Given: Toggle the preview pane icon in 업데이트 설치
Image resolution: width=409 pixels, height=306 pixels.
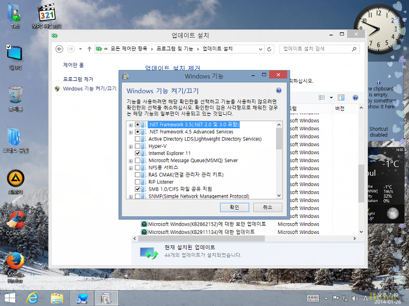Looking at the screenshot, I should [x=341, y=98].
